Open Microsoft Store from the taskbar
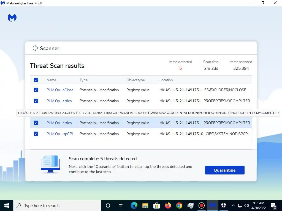The height and width of the screenshot is (211, 282). coord(157,206)
